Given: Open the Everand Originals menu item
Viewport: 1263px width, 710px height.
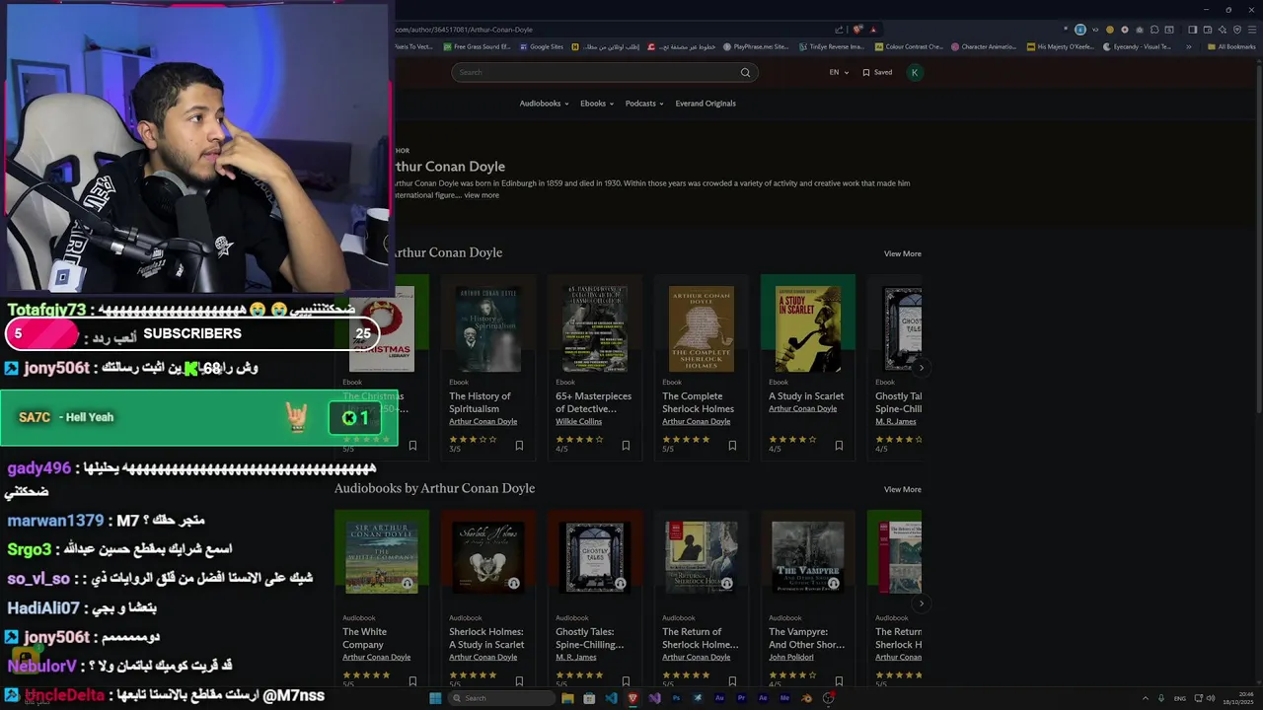Looking at the screenshot, I should [x=706, y=104].
